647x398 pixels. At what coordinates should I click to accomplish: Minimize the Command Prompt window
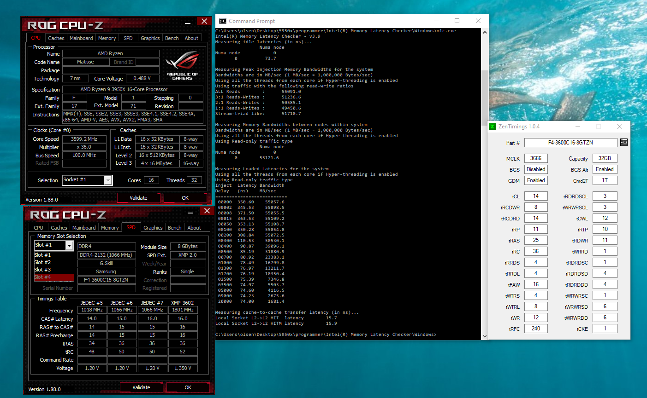(436, 21)
